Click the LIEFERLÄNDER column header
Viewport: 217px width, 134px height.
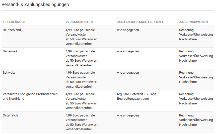pyautogui.click(x=14, y=22)
